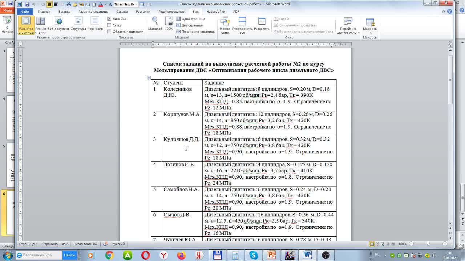The height and width of the screenshot is (261, 465).
Task: Switch to Mailings (Рассылки) tab
Action: (x=143, y=12)
